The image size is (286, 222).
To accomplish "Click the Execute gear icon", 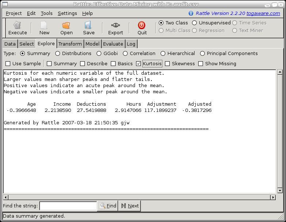I will (x=17, y=25).
